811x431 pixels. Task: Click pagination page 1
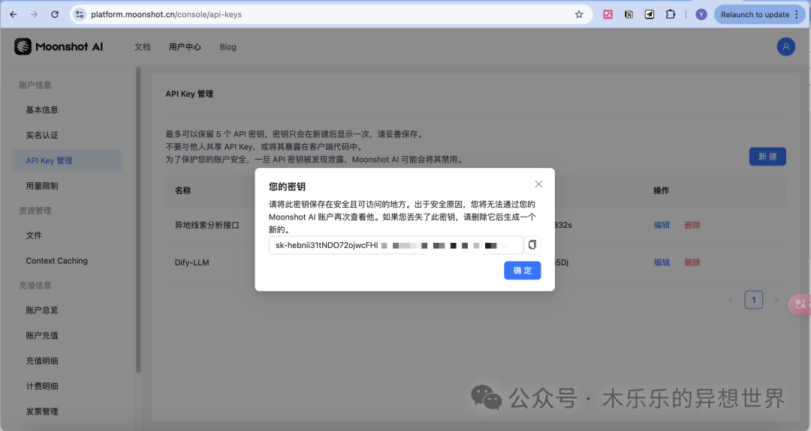[754, 300]
